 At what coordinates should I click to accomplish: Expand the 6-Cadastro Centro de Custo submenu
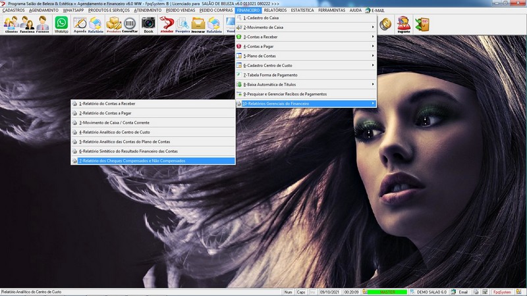click(x=306, y=65)
